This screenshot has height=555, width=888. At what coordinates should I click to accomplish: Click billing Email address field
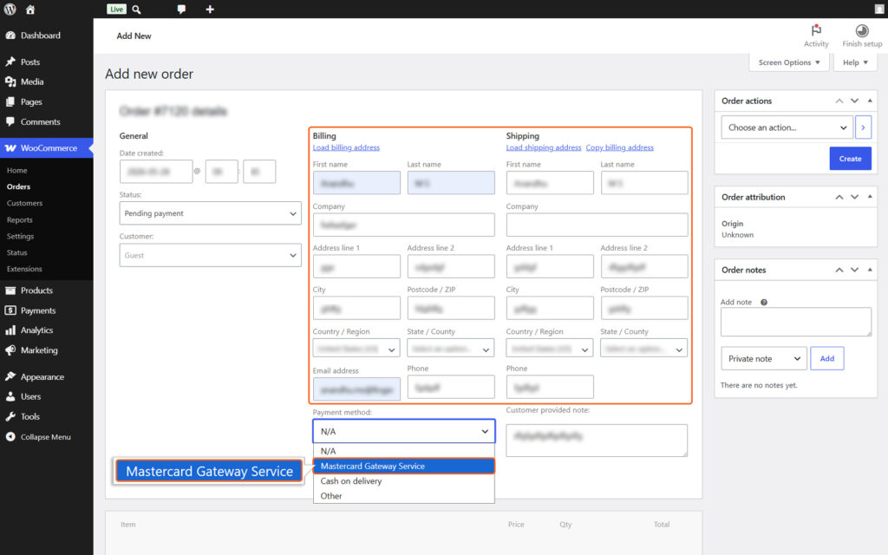pos(356,389)
